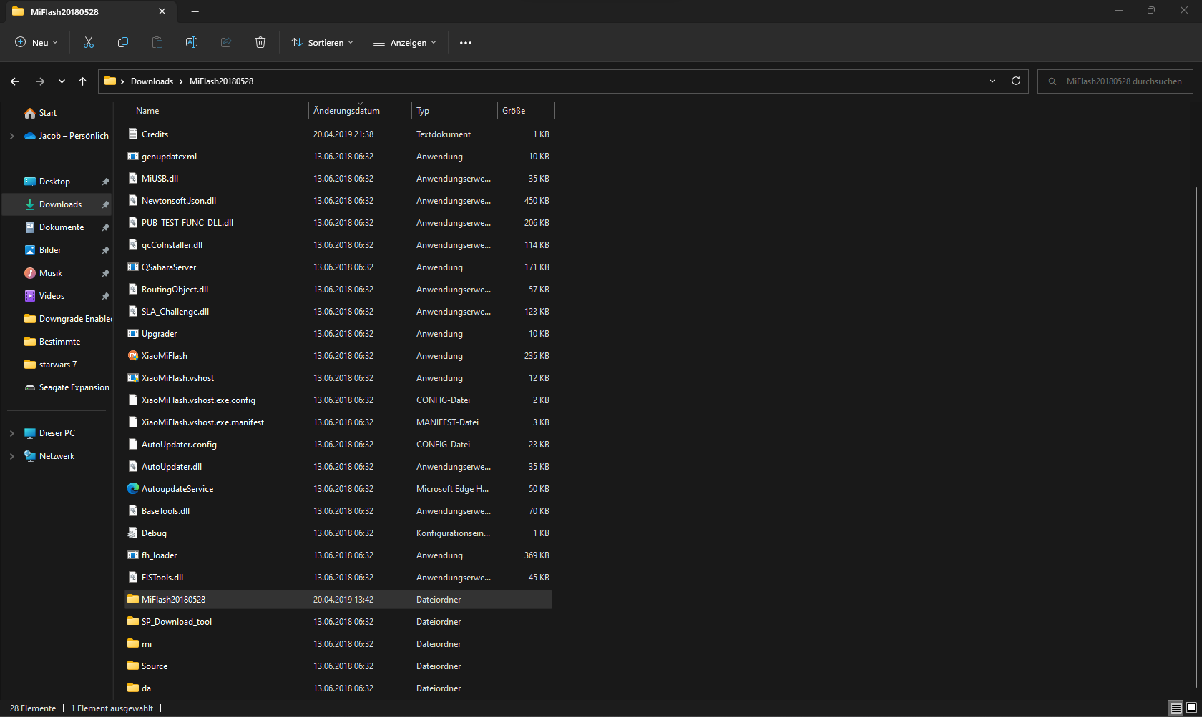Click the Copy icon in toolbar
The height and width of the screenshot is (717, 1202).
pos(123,43)
